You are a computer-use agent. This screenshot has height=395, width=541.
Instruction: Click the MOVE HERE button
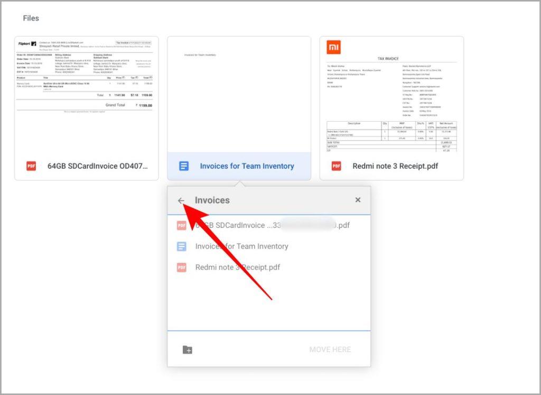(x=330, y=350)
